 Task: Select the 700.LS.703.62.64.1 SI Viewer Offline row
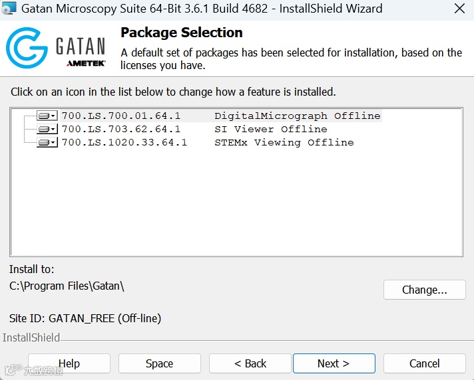click(x=194, y=129)
